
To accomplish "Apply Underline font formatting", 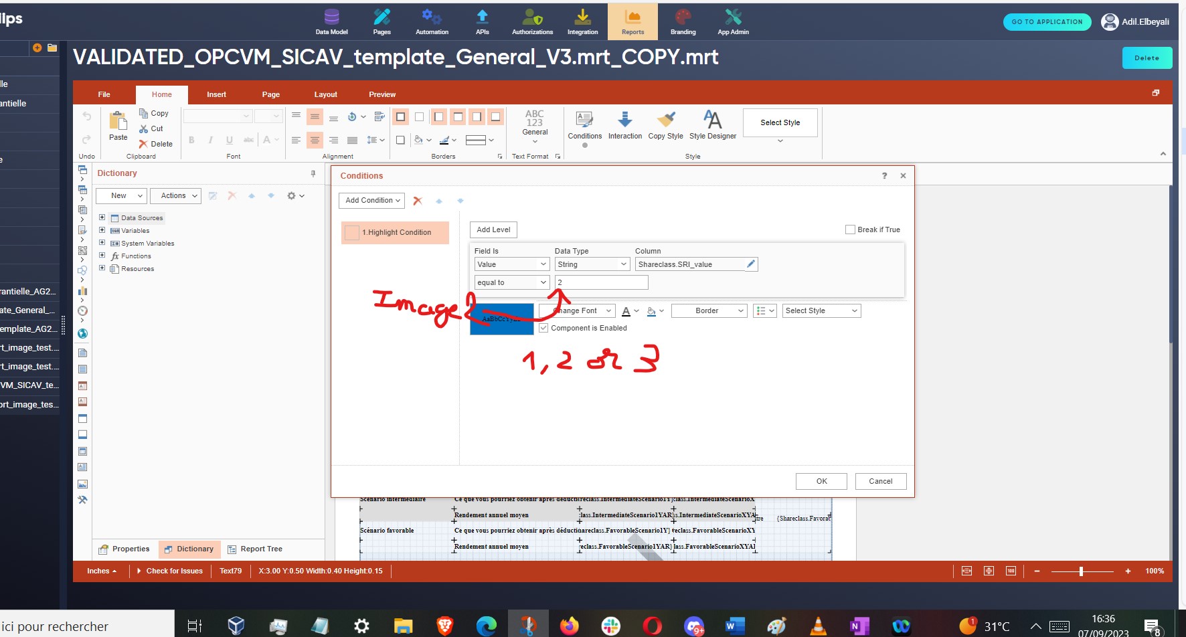I will point(230,140).
